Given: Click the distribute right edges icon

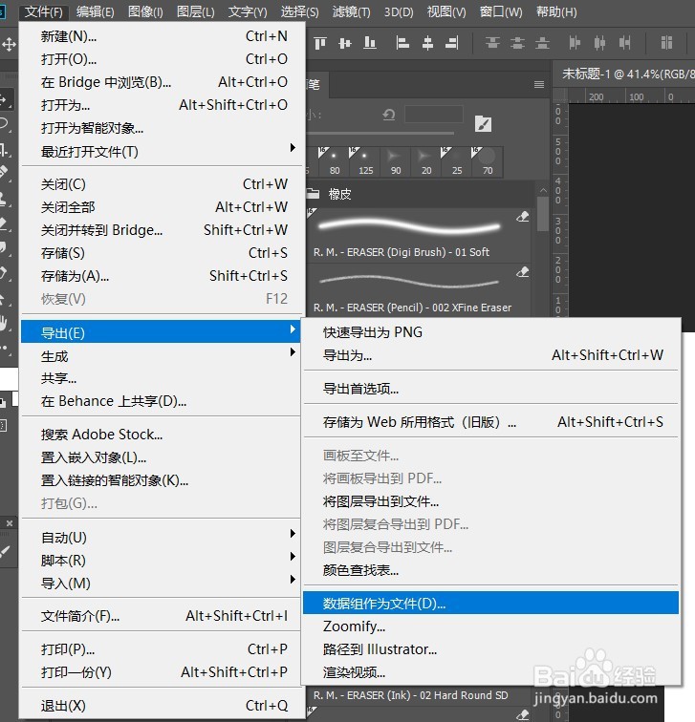Looking at the screenshot, I should tap(624, 43).
